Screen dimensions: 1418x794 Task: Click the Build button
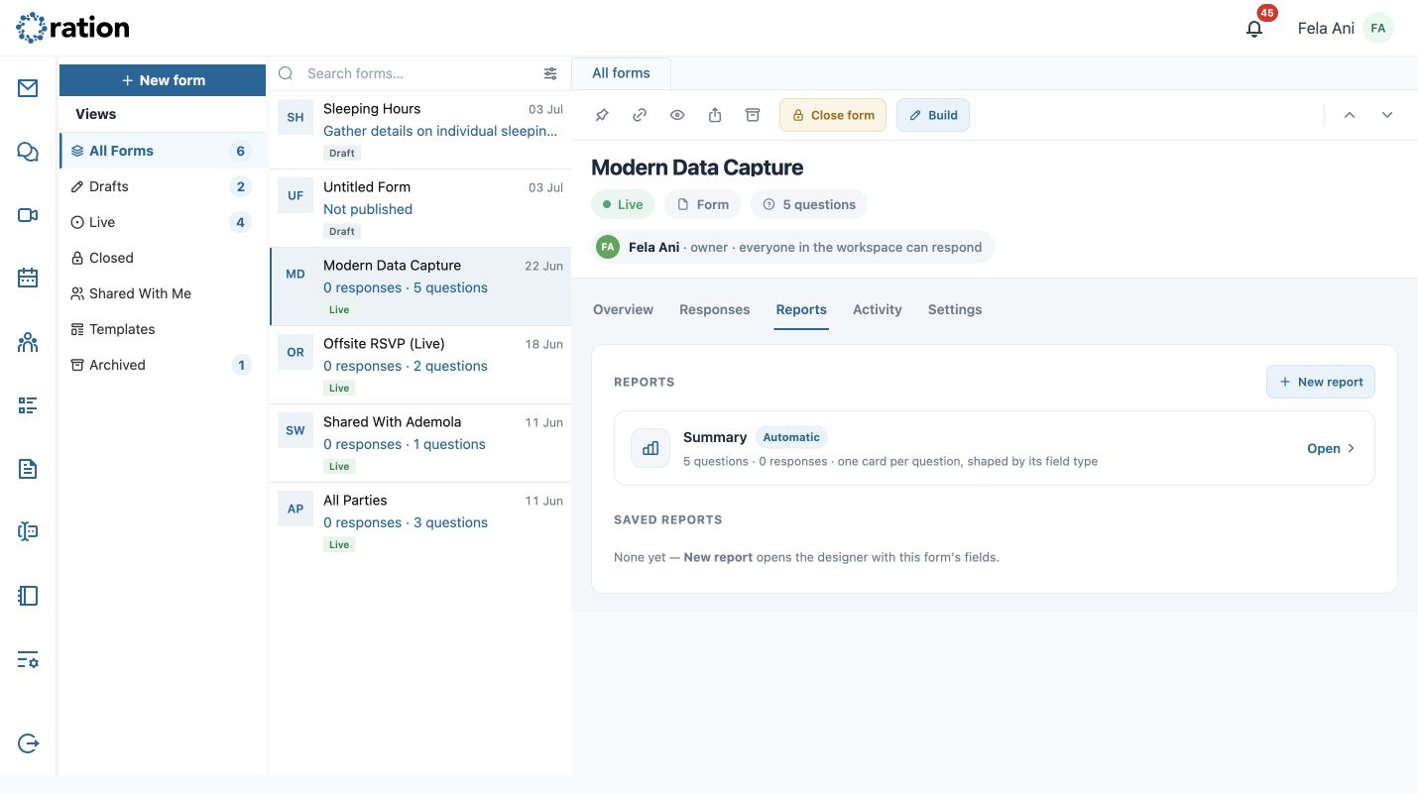(933, 115)
